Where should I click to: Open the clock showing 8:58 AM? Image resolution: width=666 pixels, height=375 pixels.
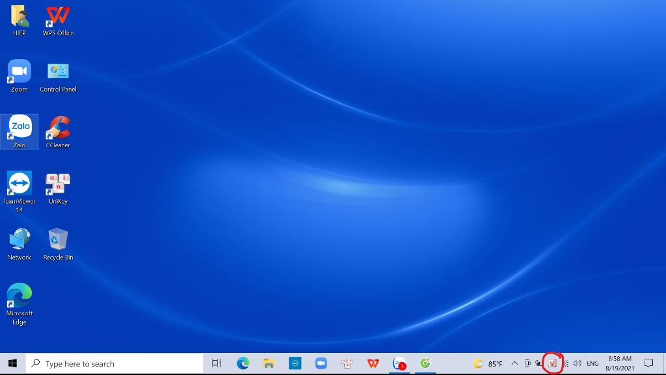(x=620, y=363)
